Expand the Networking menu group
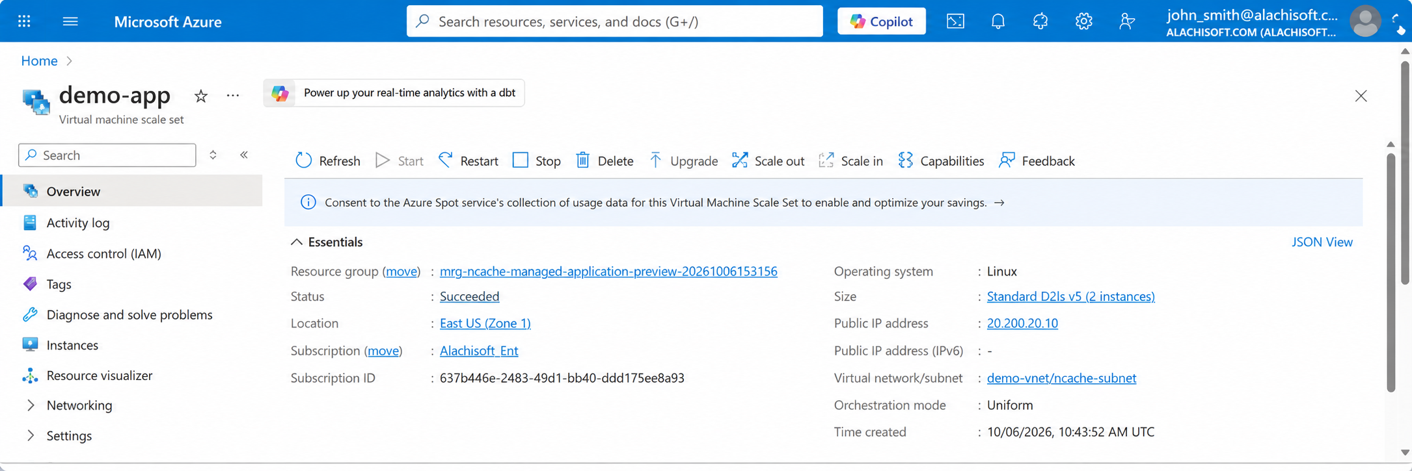Viewport: 1412px width, 471px height. click(x=30, y=405)
